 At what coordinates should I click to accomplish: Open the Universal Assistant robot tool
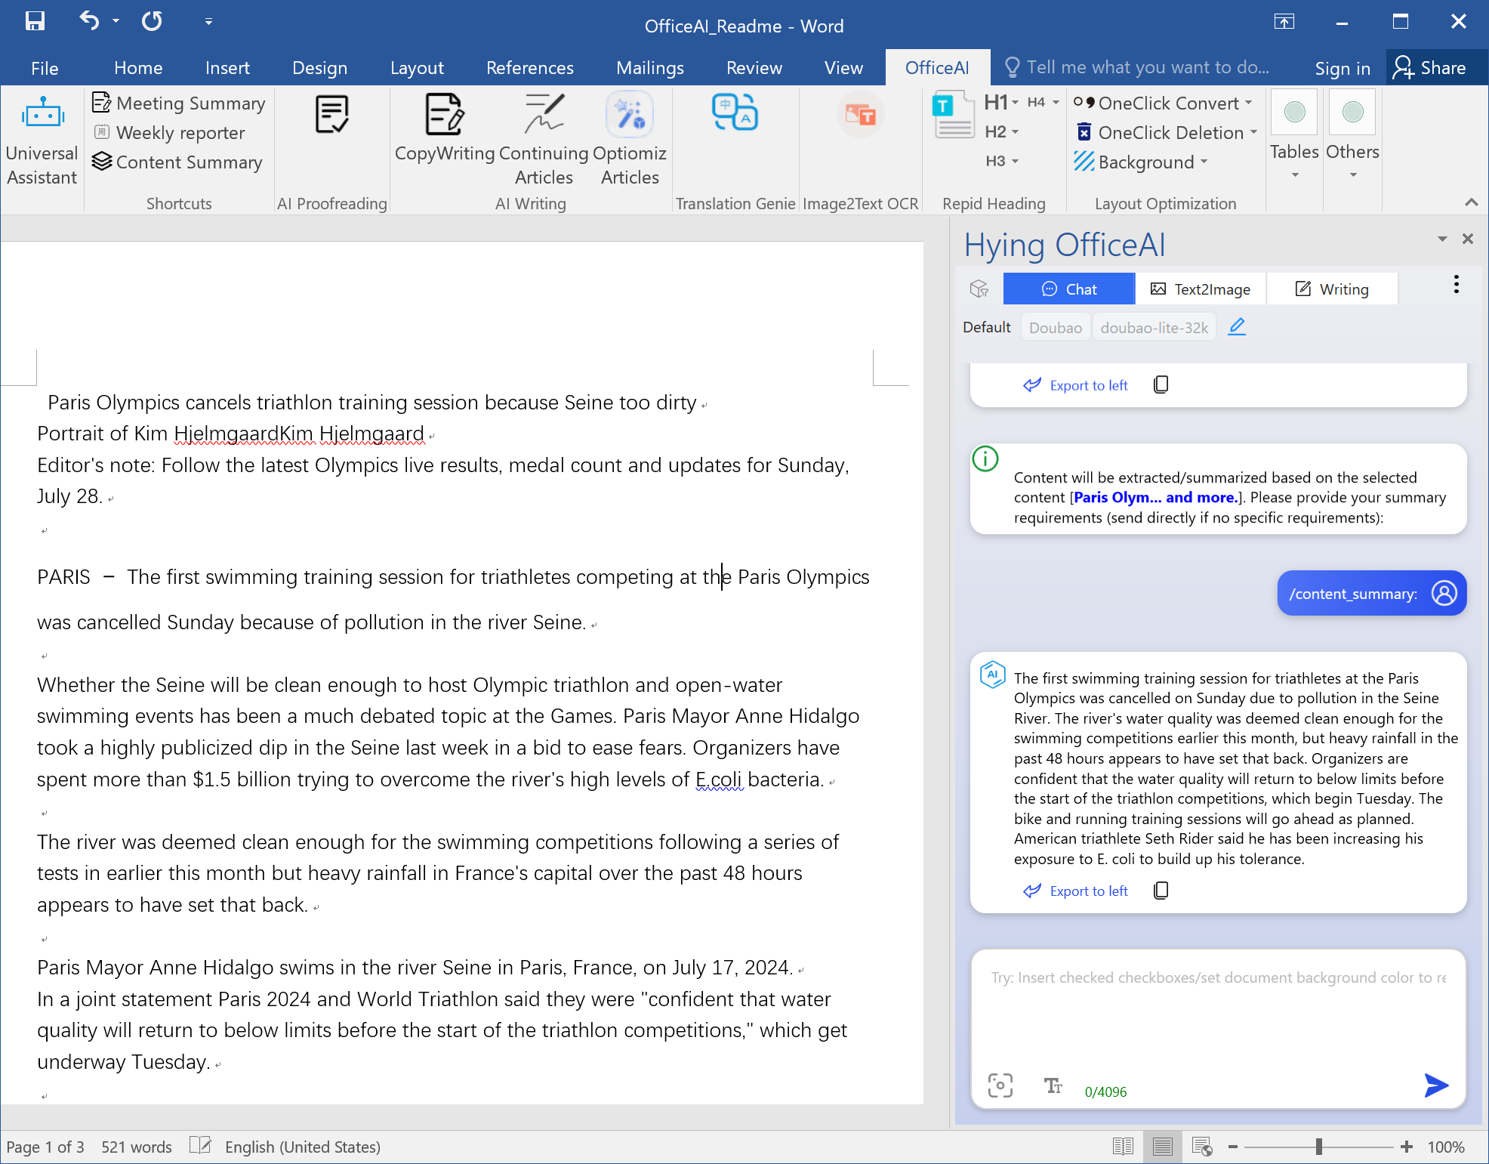pyautogui.click(x=42, y=141)
